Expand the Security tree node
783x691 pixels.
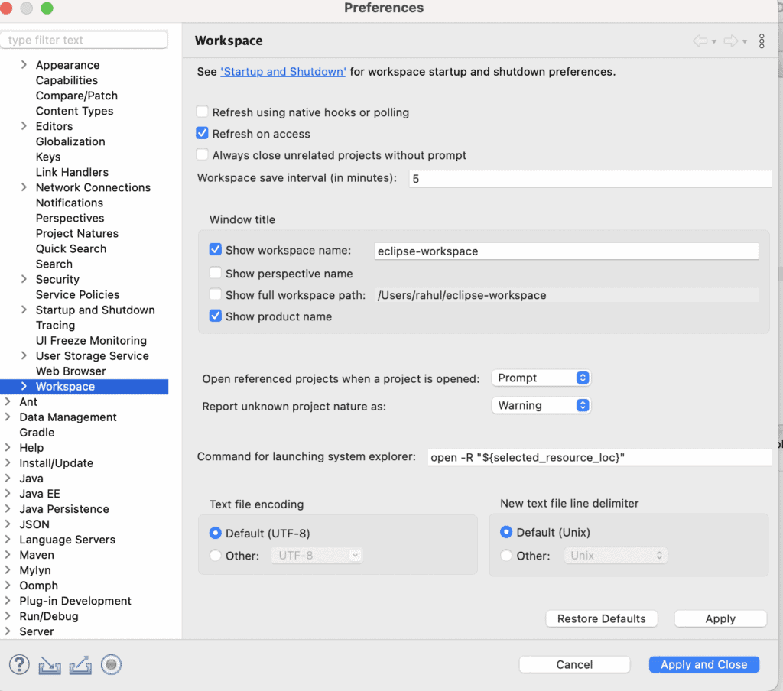point(24,279)
